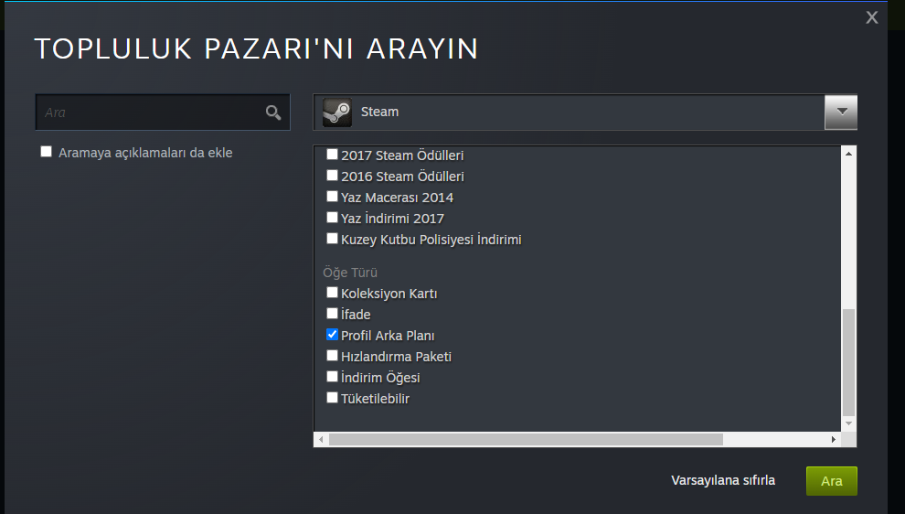Screen dimensions: 905x514
Task: Click the Steam logo icon
Action: (x=337, y=112)
